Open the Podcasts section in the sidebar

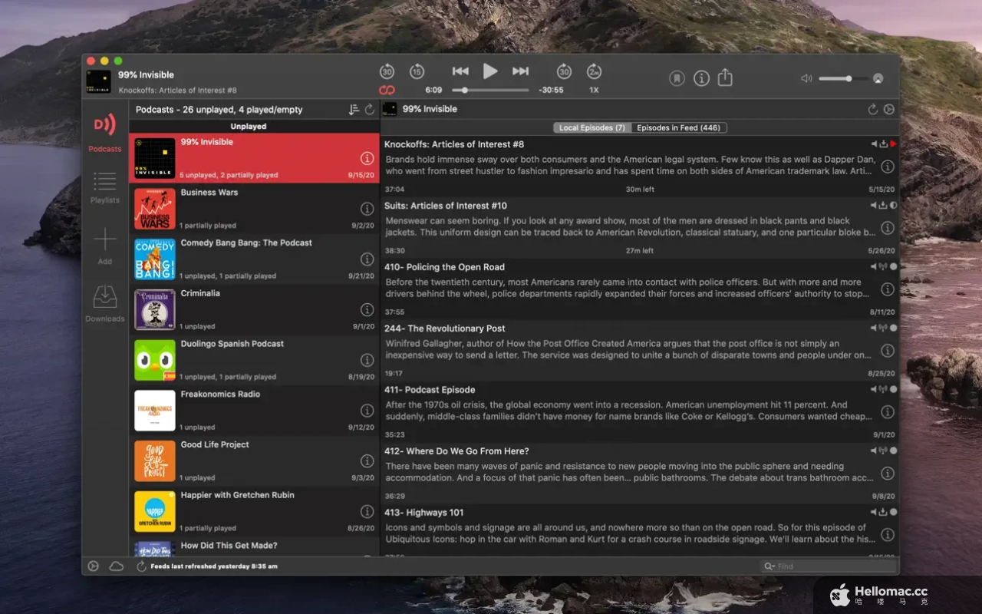[105, 131]
